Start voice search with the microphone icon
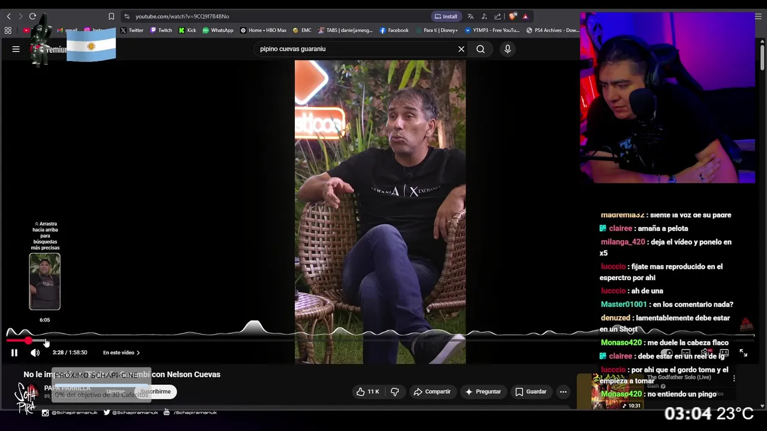This screenshot has width=767, height=431. pyautogui.click(x=508, y=49)
